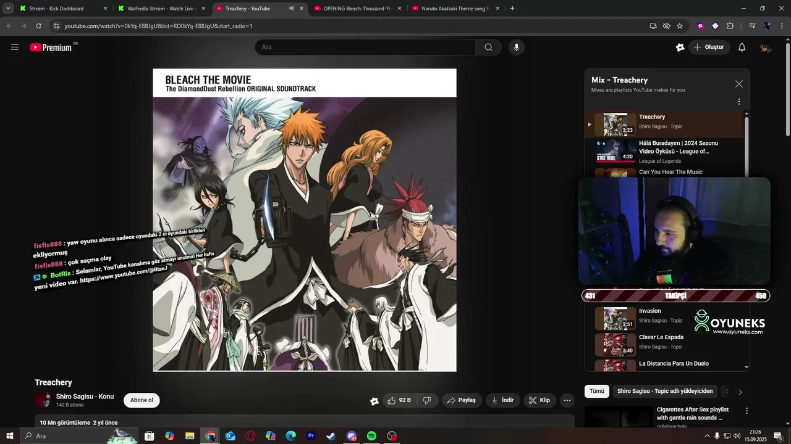Open more actions ellipsis next to Klip
This screenshot has width=791, height=444.
[567, 400]
